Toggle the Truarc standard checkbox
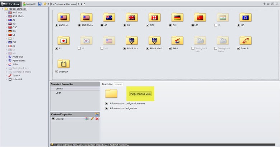280x147 pixels. [238, 48]
